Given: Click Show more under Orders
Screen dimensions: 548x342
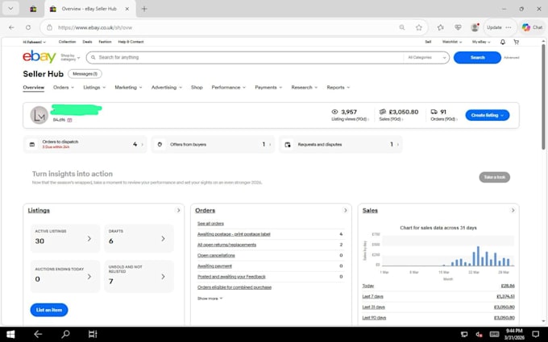Looking at the screenshot, I should tap(210, 299).
